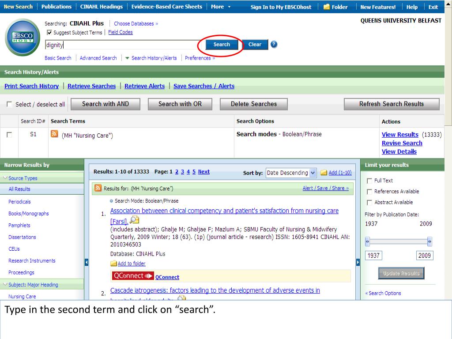Switch to Advanced Search
The image size is (452, 339).
98,58
